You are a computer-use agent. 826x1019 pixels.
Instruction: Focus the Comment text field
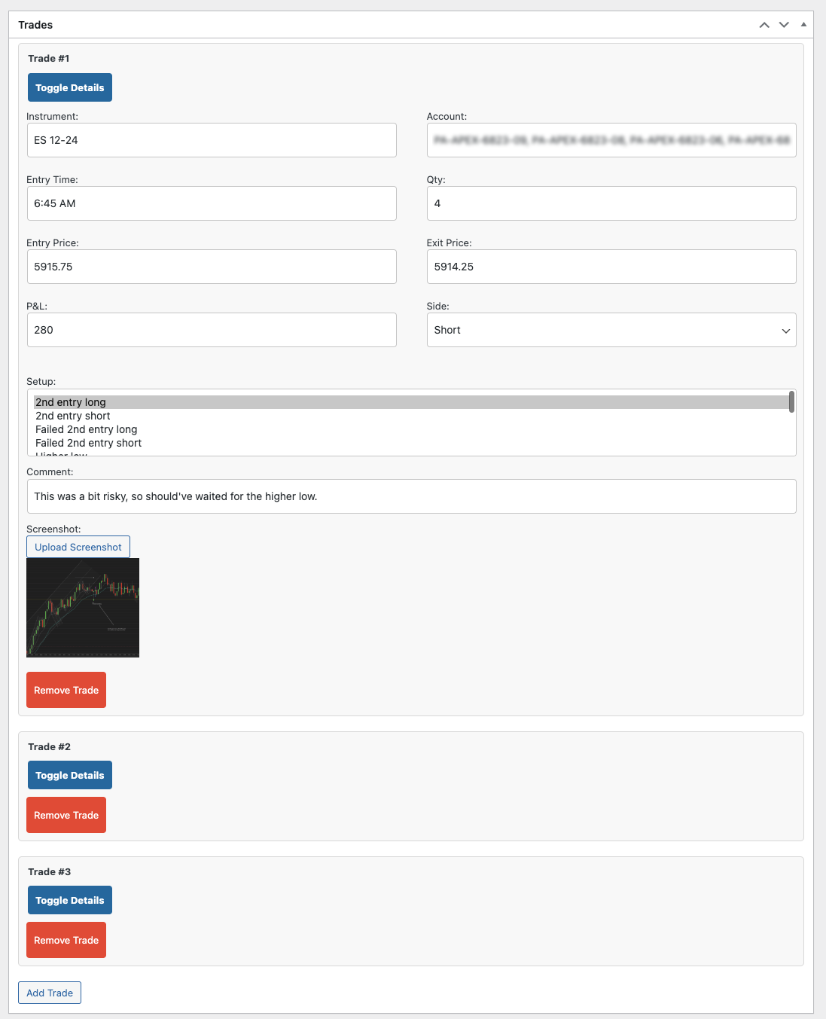412,496
